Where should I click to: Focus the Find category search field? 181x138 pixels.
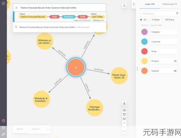click(x=157, y=14)
